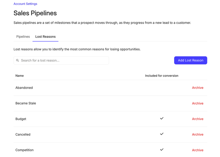Toggle the Cancelled conversion checkmark
The width and height of the screenshot is (220, 157).
pos(162,134)
